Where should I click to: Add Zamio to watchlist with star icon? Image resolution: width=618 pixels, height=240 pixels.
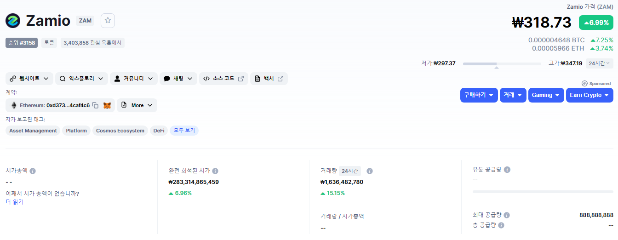coord(108,21)
